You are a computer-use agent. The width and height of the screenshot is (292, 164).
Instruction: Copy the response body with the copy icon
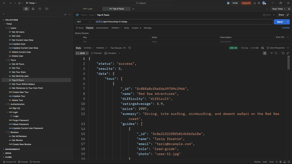(283, 53)
